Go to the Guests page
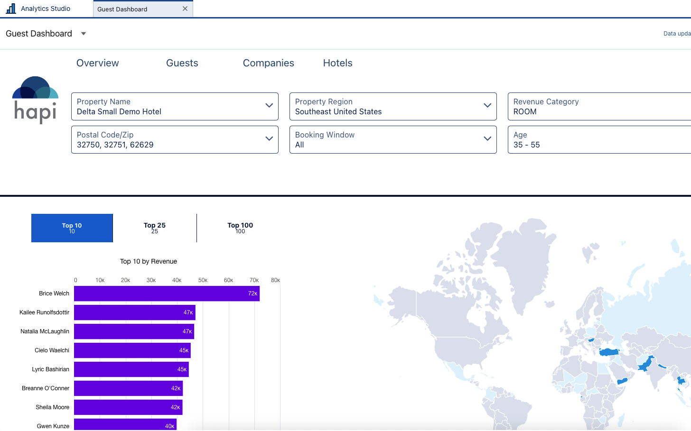This screenshot has height=431, width=691. (182, 63)
